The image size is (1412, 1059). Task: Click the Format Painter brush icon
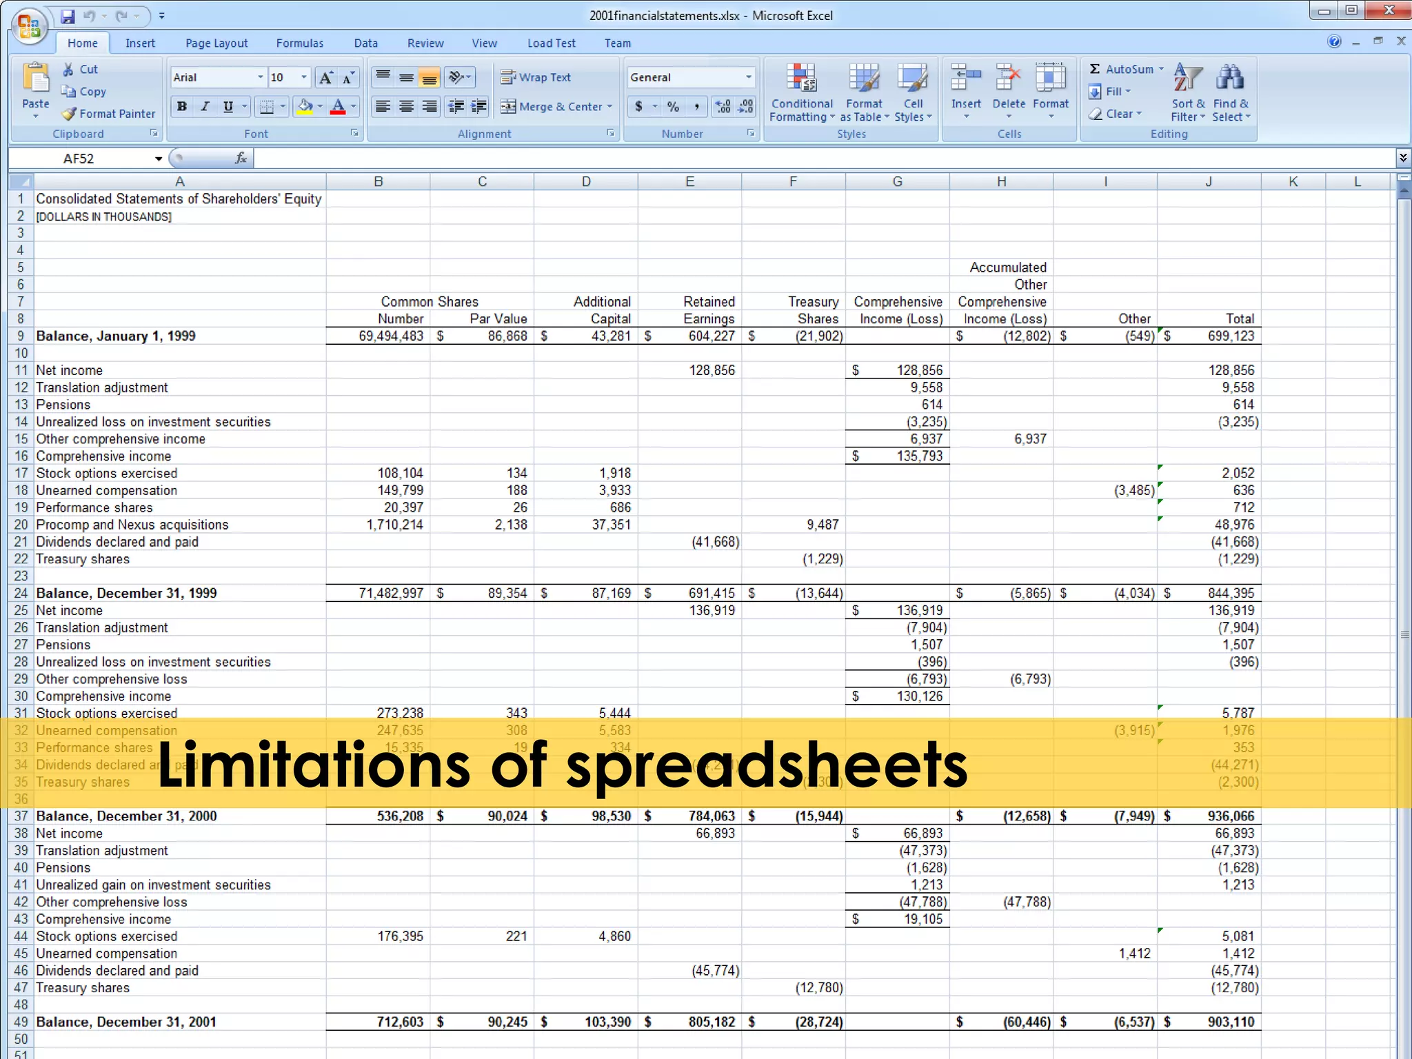(68, 114)
